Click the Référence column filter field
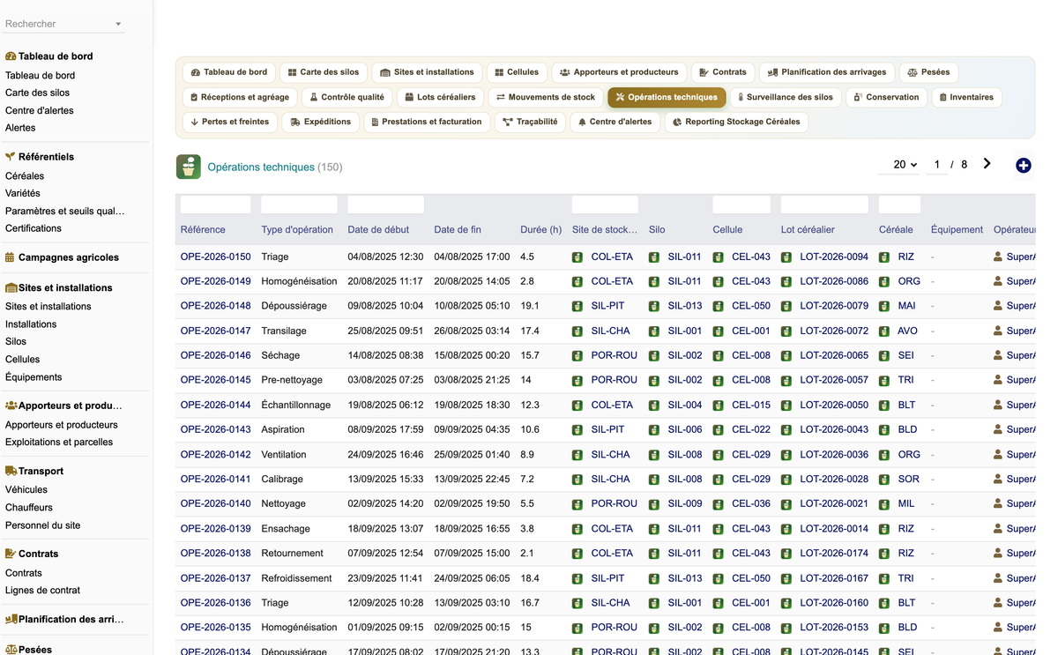The width and height of the screenshot is (1058, 655). (x=215, y=205)
